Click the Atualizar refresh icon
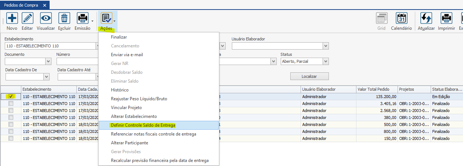Viewport: 463px width, 166px height. coord(426,18)
